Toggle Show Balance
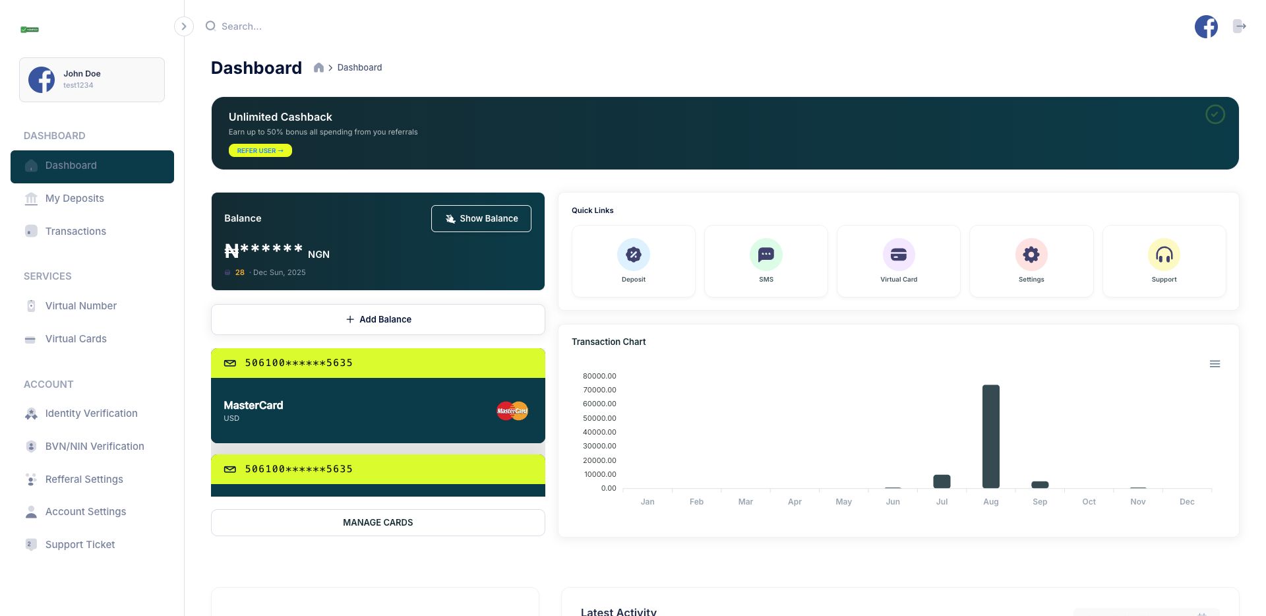 [x=481, y=219]
